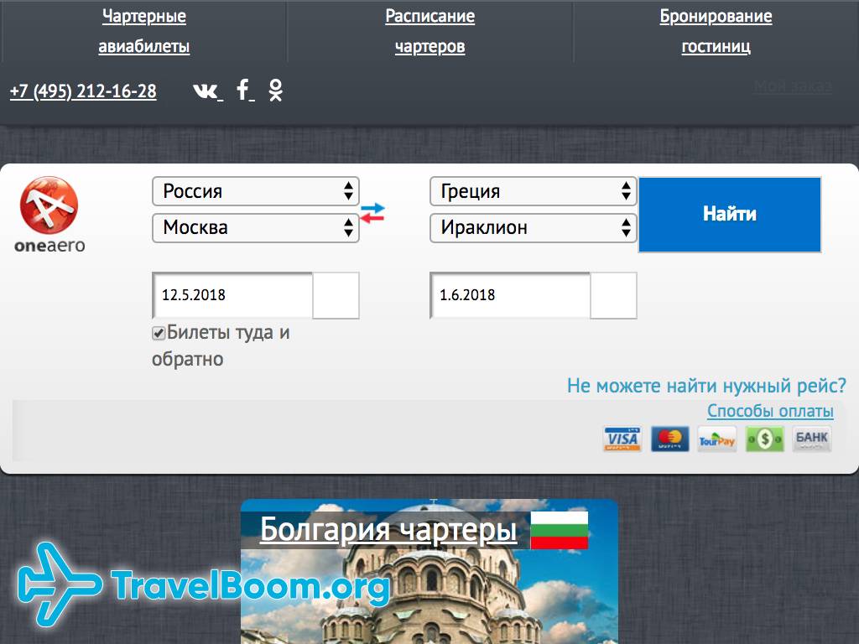Open the Odnoklassniki icon
The image size is (859, 644).
[x=275, y=91]
